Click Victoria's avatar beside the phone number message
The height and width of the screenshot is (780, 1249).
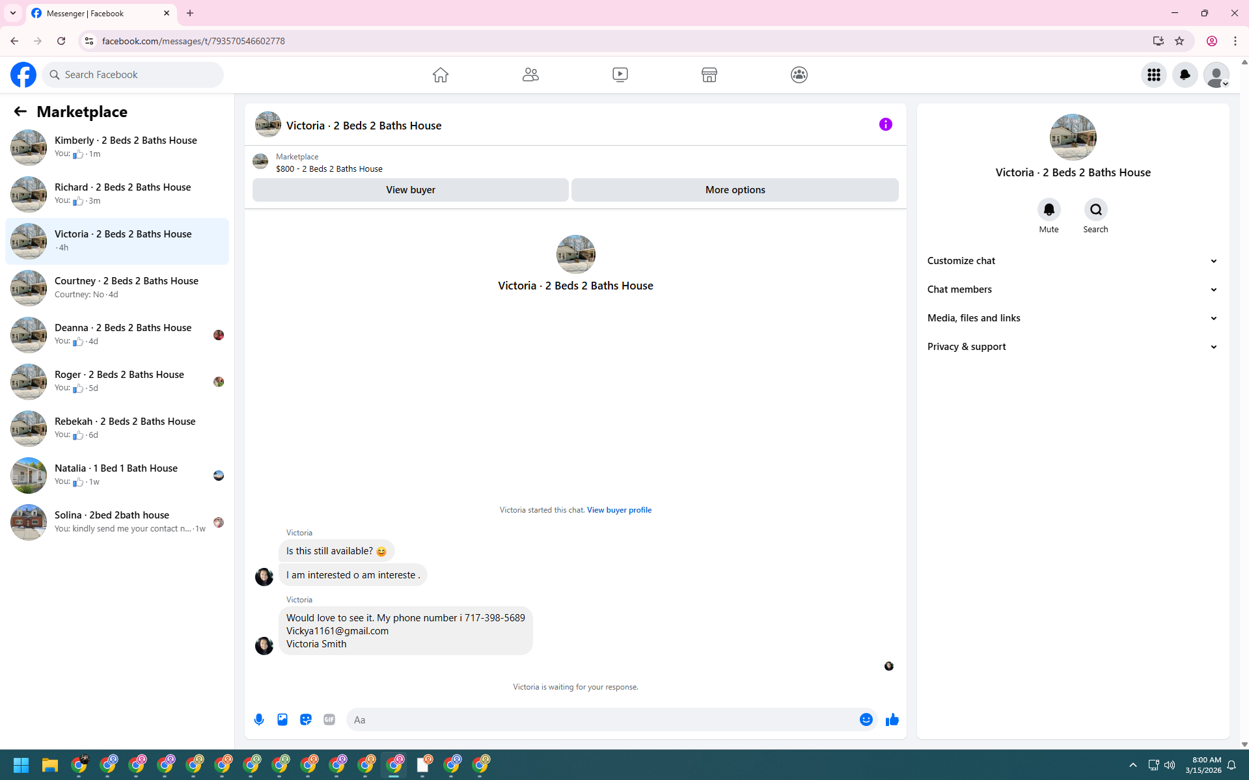(x=264, y=645)
